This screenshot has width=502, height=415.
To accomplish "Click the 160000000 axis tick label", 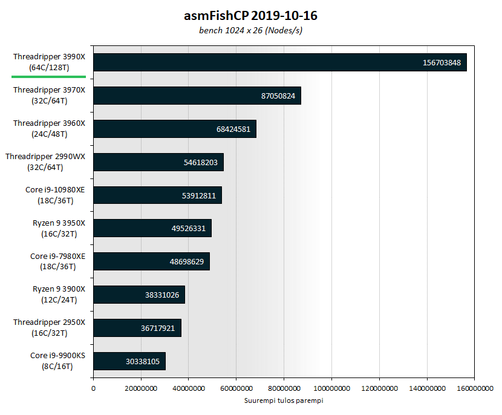I will coord(475,389).
